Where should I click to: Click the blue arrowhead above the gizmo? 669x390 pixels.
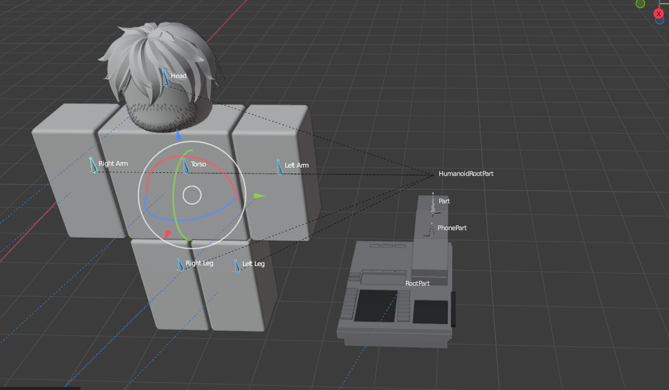click(x=179, y=135)
